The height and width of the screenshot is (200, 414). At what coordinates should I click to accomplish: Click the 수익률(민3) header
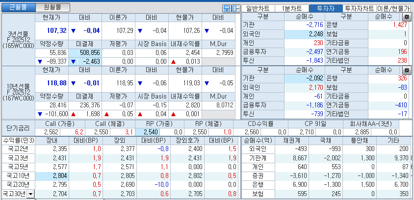coord(18,140)
